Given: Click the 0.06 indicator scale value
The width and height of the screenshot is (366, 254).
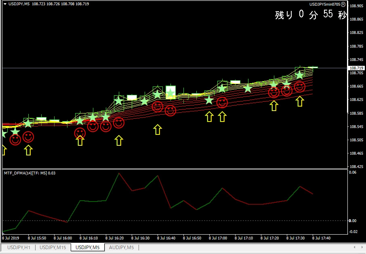Looking at the screenshot, I should (x=353, y=172).
